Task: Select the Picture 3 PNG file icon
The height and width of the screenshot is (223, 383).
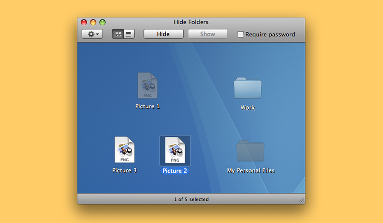Action: click(x=125, y=150)
